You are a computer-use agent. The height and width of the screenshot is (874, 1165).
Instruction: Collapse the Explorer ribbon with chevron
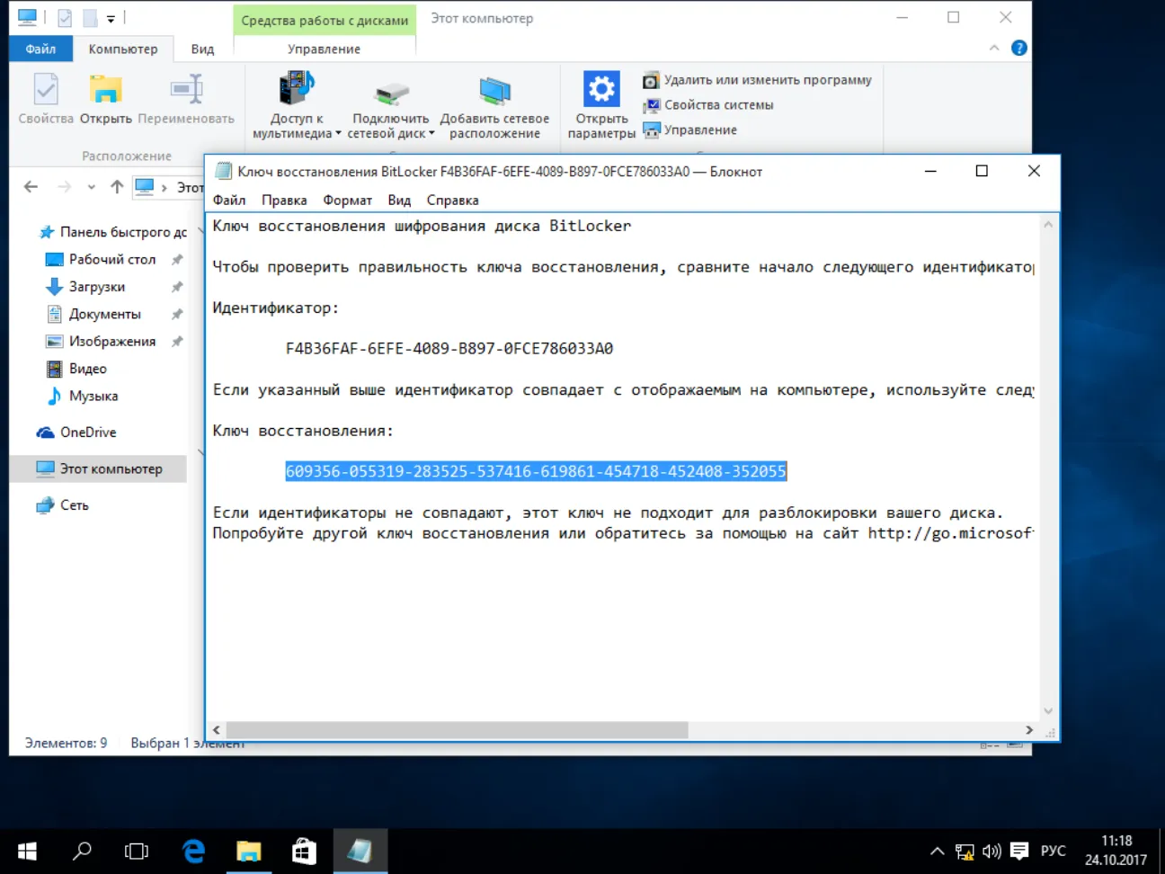pyautogui.click(x=994, y=48)
